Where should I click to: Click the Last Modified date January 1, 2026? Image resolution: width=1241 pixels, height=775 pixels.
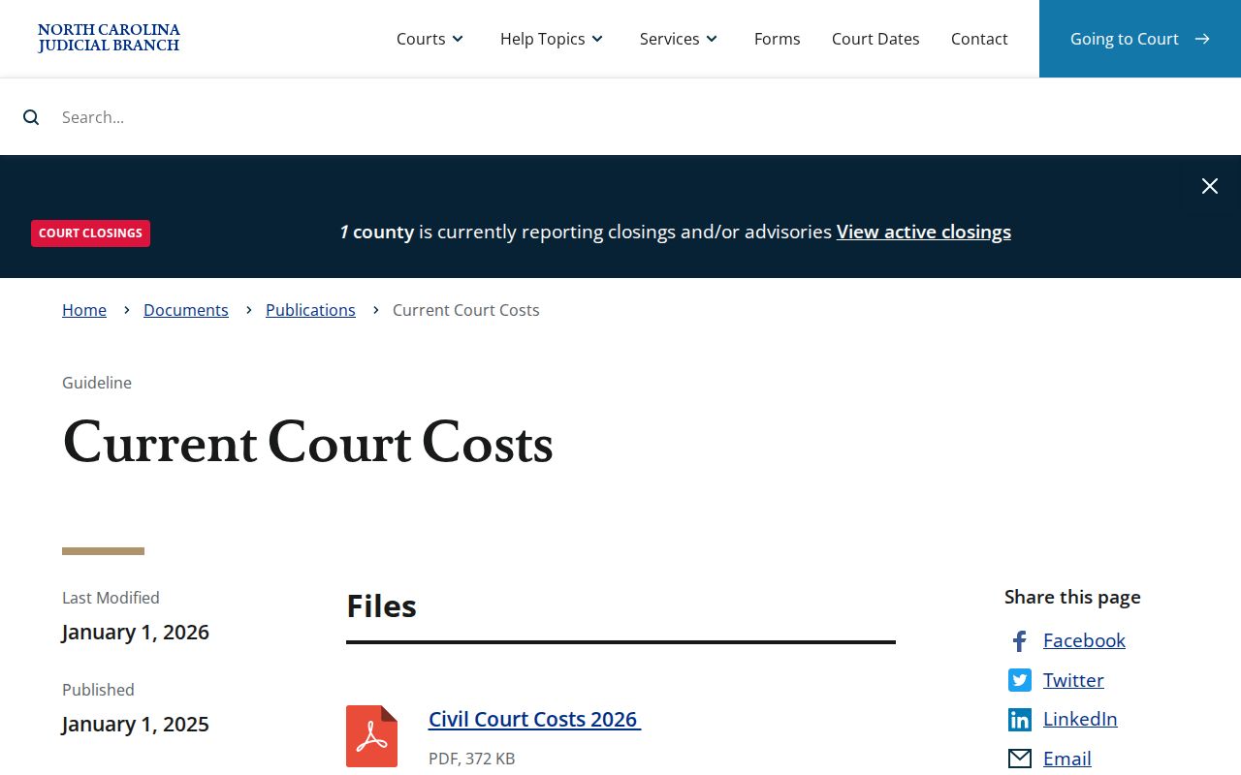[x=136, y=633]
